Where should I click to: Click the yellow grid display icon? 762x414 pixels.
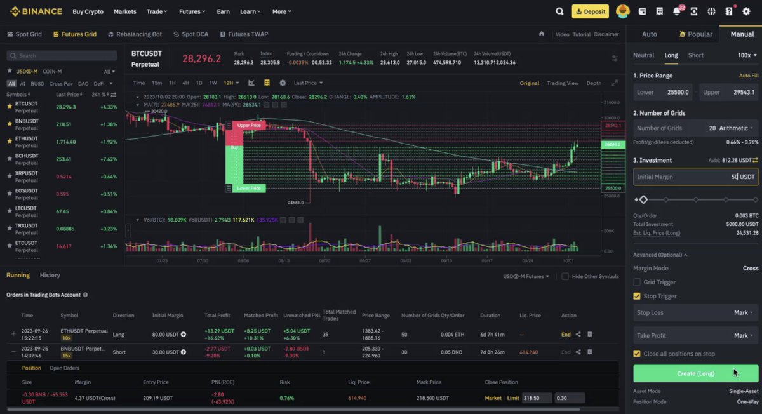pos(267,83)
